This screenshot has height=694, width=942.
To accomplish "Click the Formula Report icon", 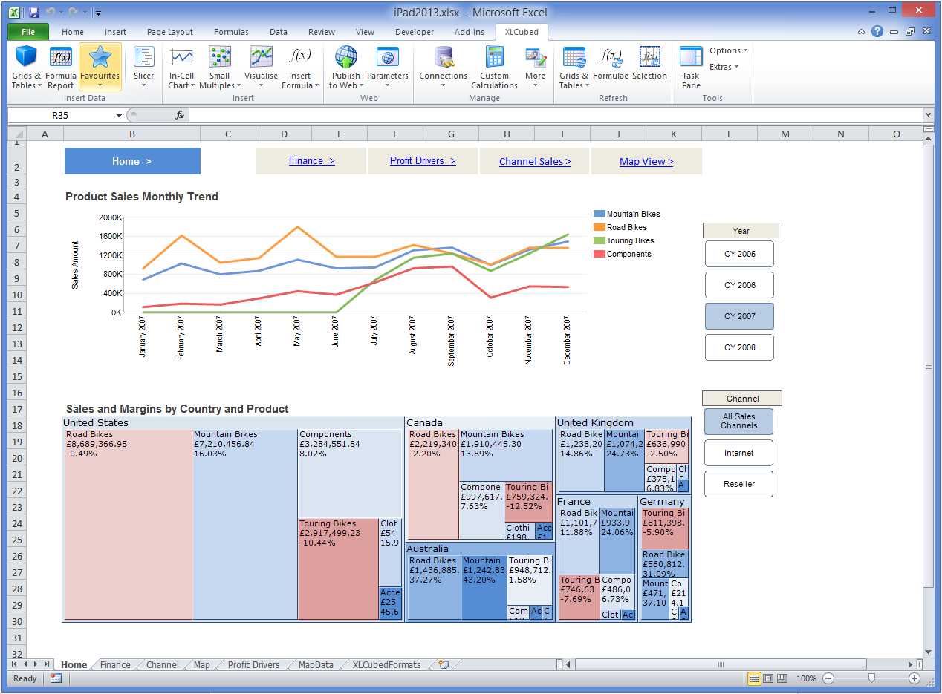I will [61, 58].
